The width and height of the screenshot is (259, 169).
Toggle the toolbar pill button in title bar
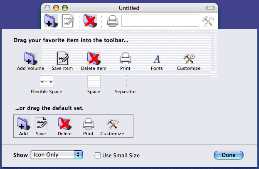pyautogui.click(x=212, y=8)
